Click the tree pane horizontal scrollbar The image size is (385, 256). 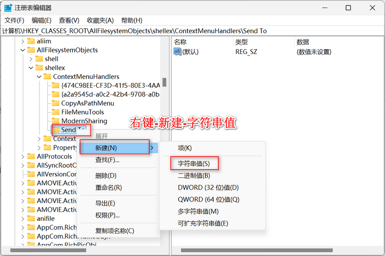point(48,250)
